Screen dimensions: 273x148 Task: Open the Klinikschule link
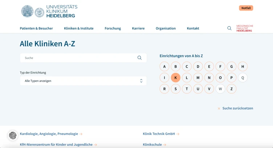point(152,144)
